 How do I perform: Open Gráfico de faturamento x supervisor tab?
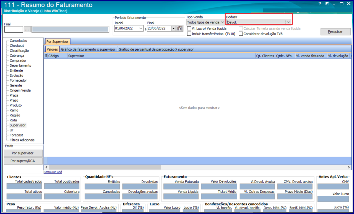point(88,49)
